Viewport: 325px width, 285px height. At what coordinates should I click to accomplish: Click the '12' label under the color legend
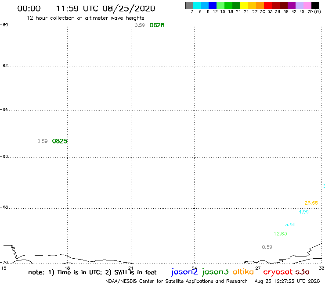coord(215,11)
